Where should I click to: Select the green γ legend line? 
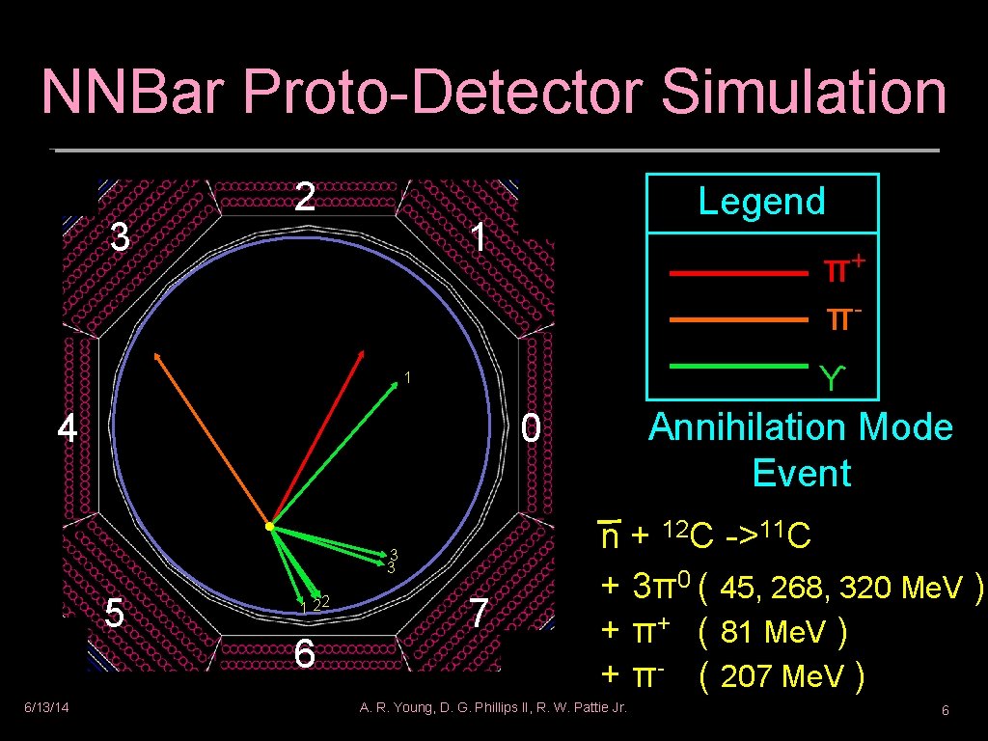point(738,366)
